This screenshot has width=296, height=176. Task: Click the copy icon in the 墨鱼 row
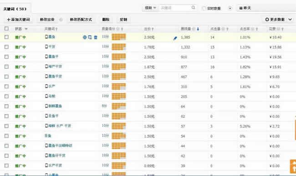pos(90,37)
